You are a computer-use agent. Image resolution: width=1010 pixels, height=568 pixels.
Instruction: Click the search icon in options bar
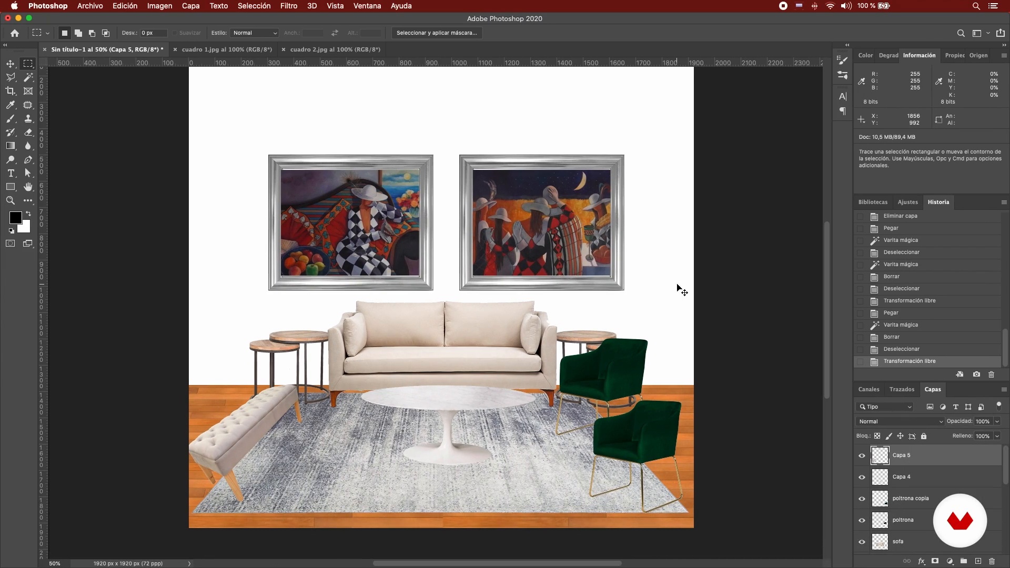[x=961, y=33]
